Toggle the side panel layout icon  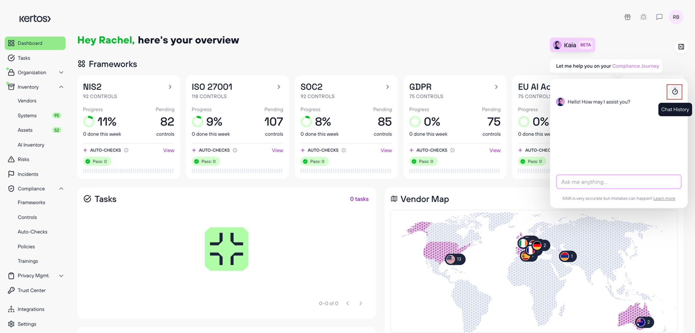click(x=681, y=47)
